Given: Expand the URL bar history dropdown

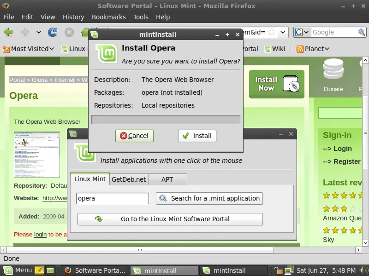Looking at the screenshot, I should (x=283, y=32).
